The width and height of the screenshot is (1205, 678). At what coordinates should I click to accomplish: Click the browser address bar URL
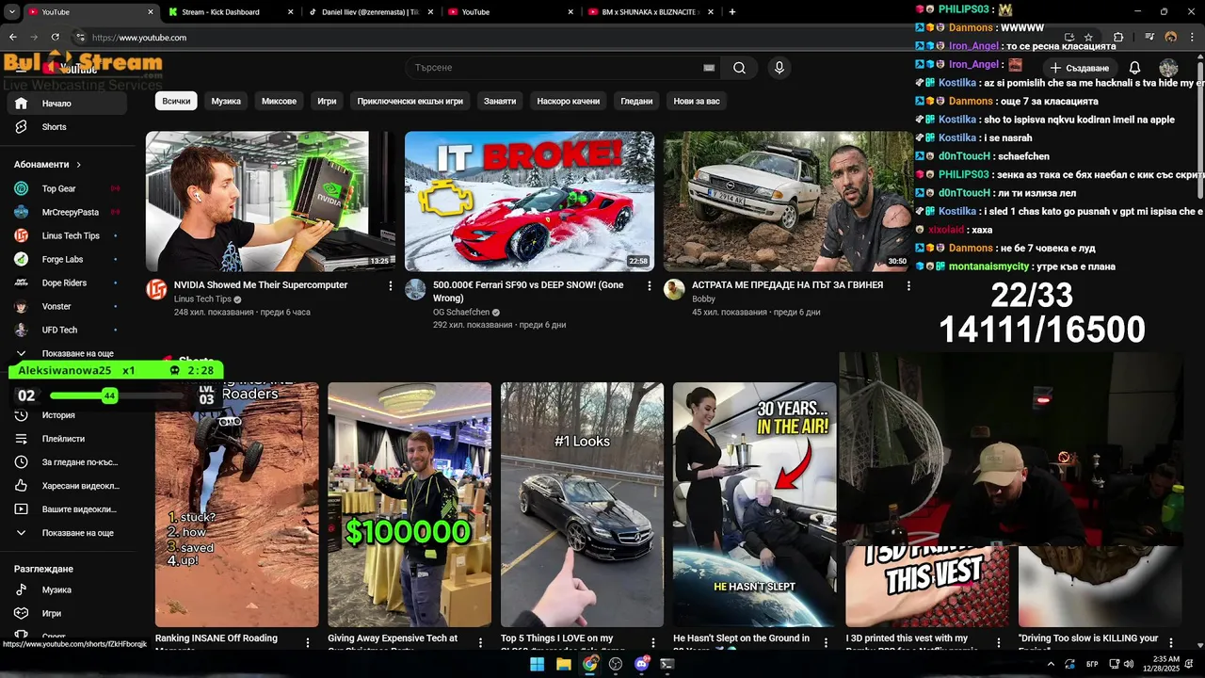click(x=139, y=38)
